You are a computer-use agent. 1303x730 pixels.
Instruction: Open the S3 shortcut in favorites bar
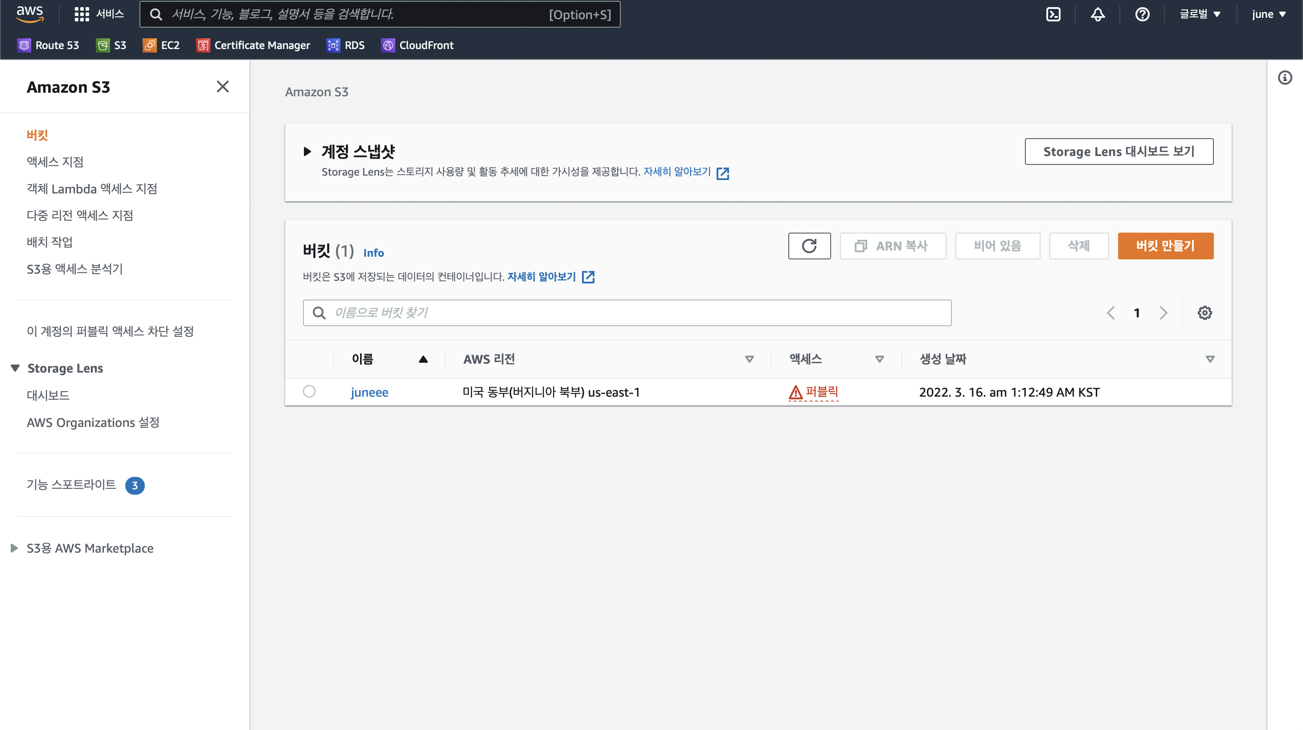[111, 45]
